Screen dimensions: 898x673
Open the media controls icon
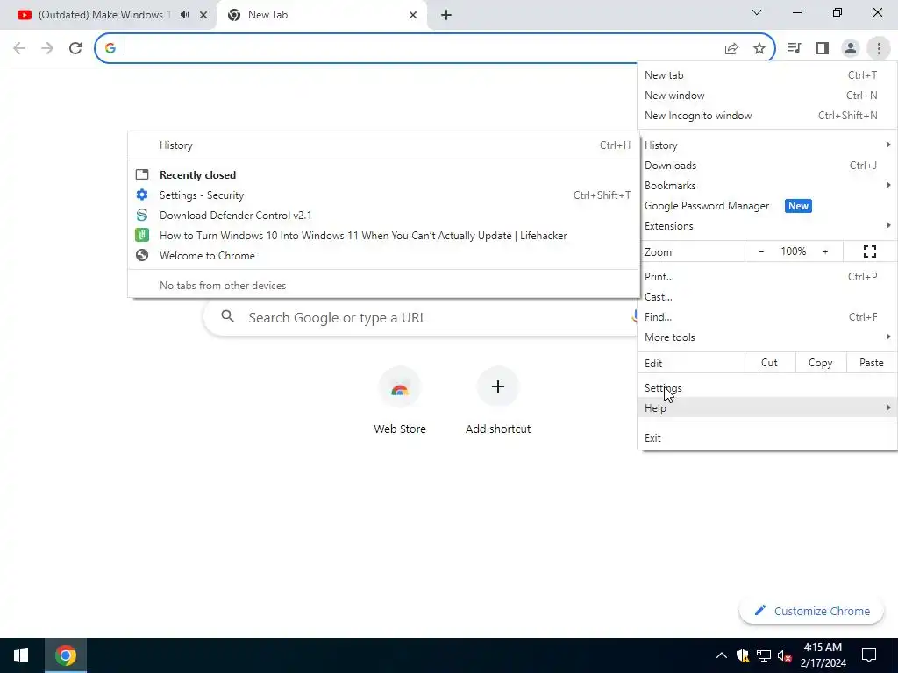(794, 48)
